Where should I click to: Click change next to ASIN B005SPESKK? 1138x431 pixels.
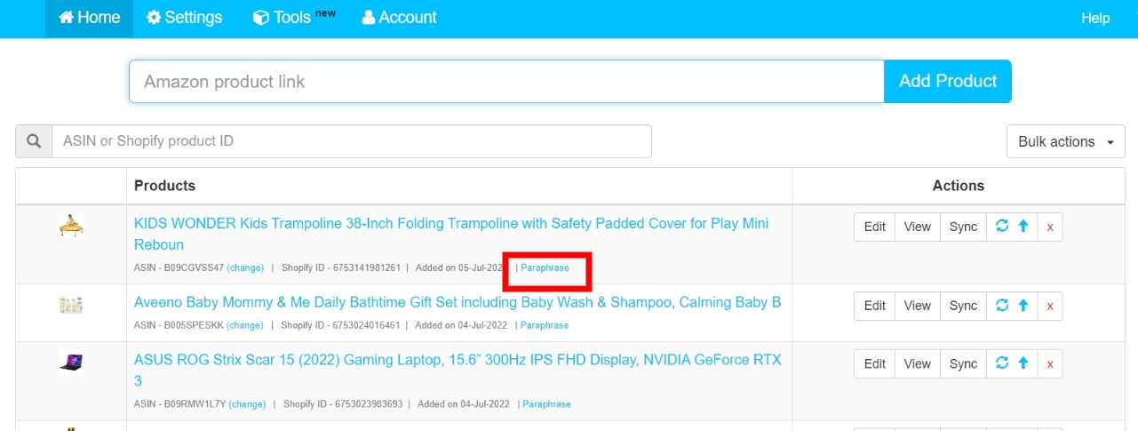point(245,325)
